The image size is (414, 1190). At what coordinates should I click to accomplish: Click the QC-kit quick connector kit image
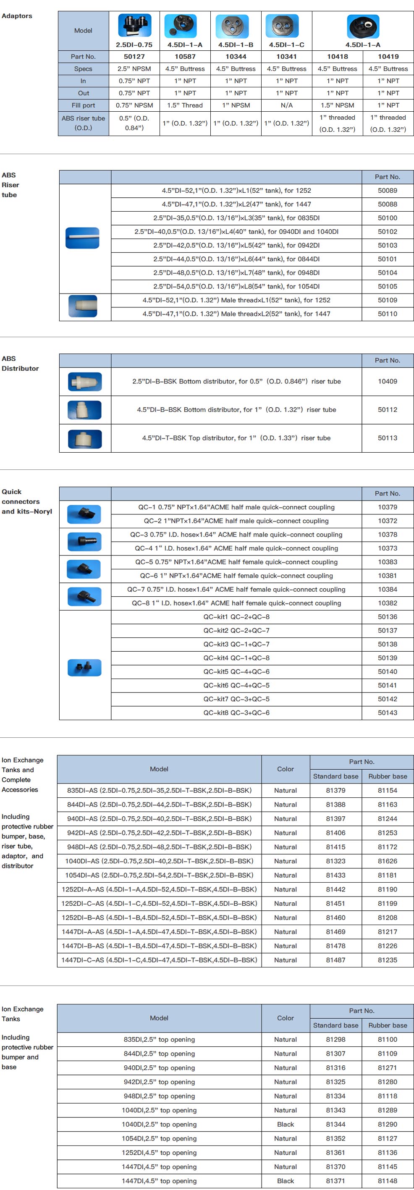(x=84, y=667)
